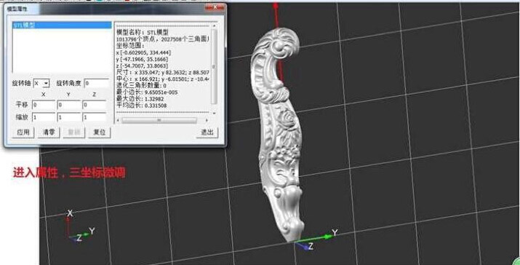Focus the 平移 Y value field

point(69,105)
